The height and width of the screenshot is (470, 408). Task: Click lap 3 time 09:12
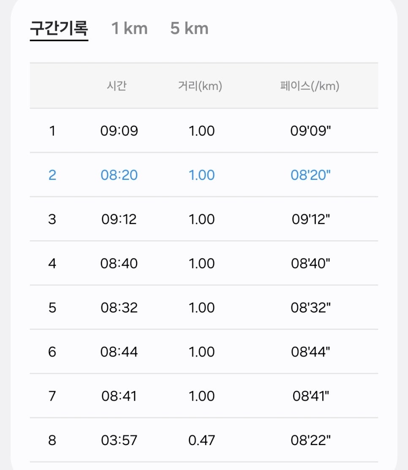pos(119,220)
